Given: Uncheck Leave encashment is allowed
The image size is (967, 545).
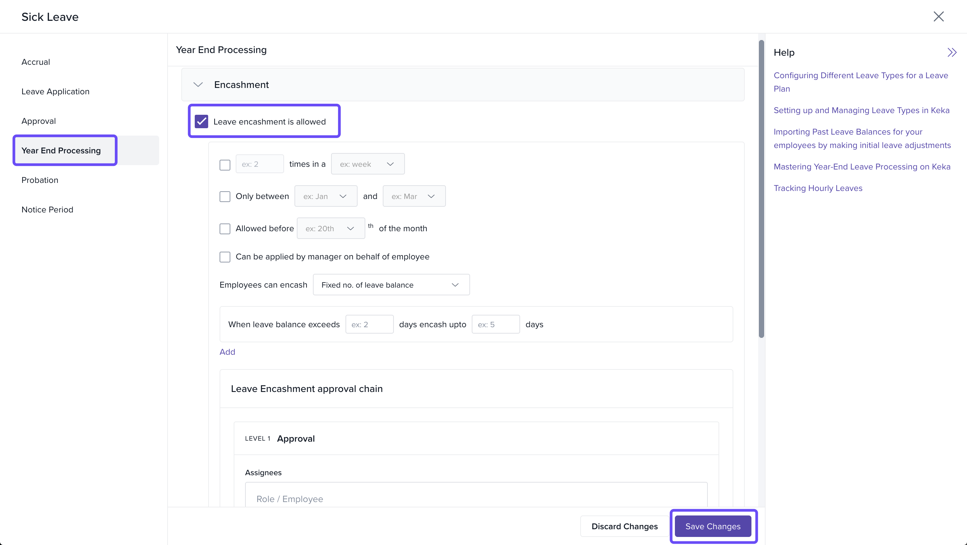Looking at the screenshot, I should point(201,121).
